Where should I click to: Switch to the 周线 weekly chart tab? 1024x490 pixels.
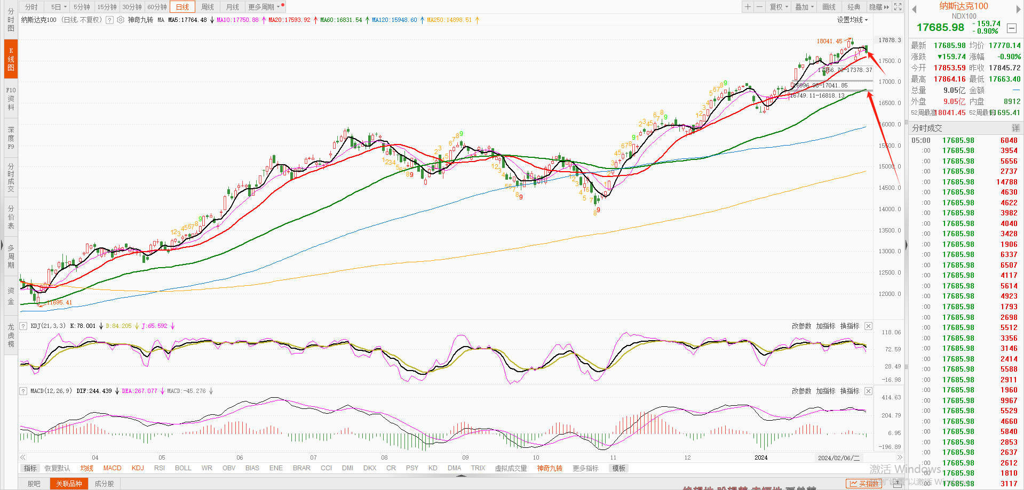tap(208, 7)
